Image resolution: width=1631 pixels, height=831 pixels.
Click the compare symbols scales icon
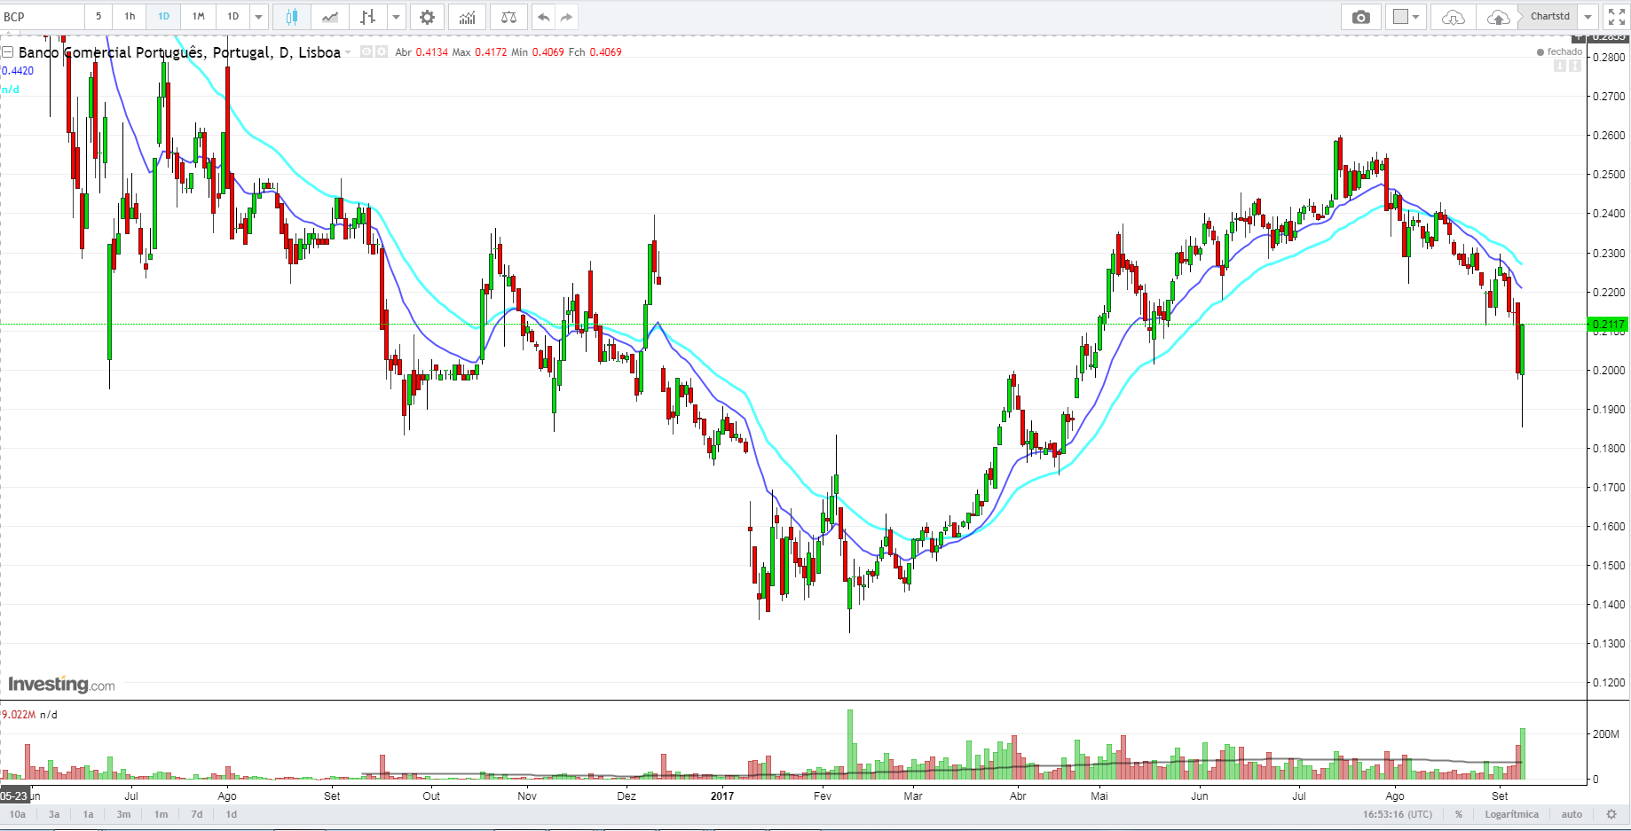point(508,17)
